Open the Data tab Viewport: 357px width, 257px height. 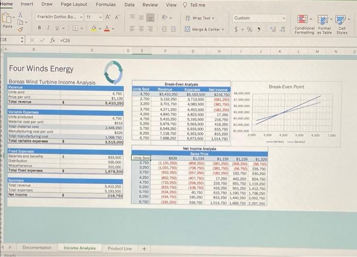(130, 5)
